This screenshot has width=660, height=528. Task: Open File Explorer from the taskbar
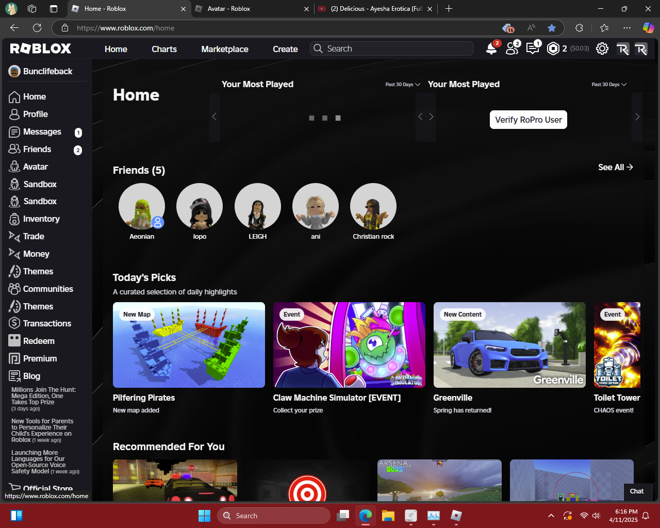(x=388, y=516)
